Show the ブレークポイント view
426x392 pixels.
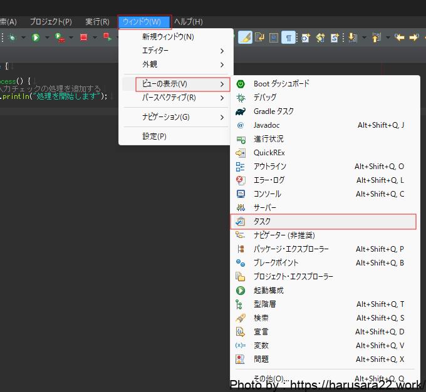coord(276,263)
